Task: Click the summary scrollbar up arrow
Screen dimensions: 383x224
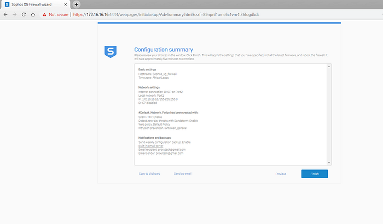Action: pos(329,67)
